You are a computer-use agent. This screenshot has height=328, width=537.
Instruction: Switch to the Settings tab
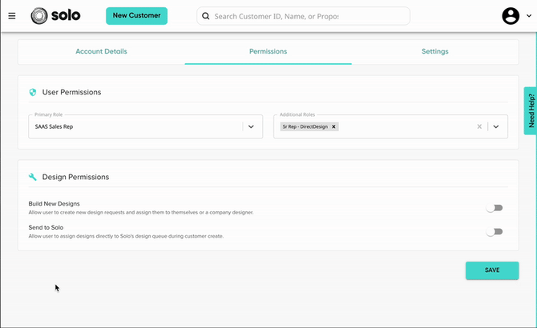434,51
